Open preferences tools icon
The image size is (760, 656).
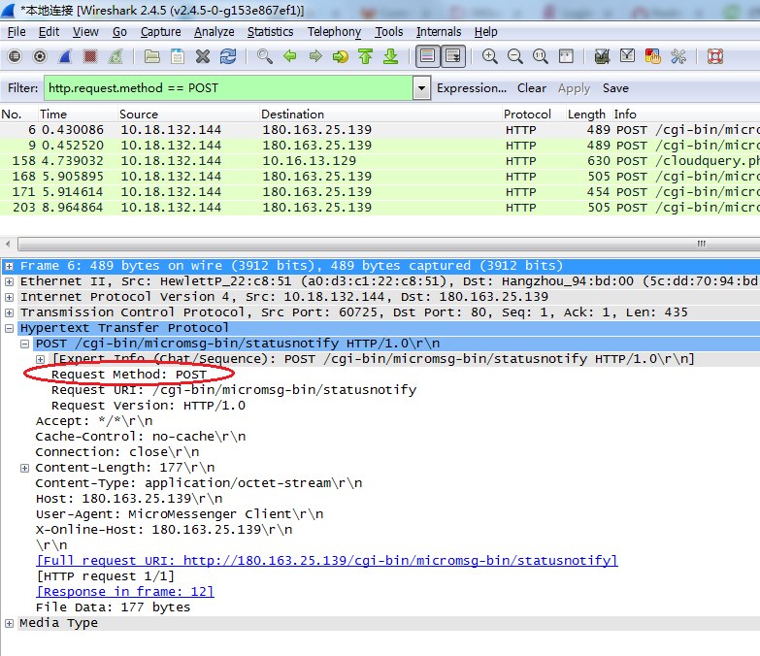pos(677,56)
